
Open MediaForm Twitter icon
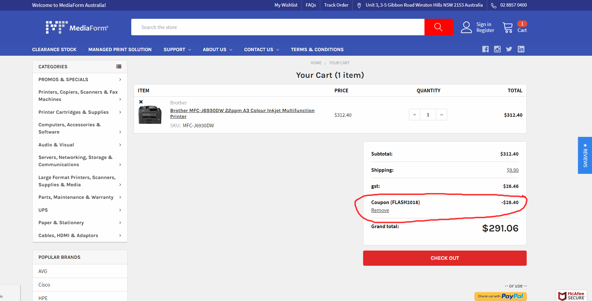[509, 49]
